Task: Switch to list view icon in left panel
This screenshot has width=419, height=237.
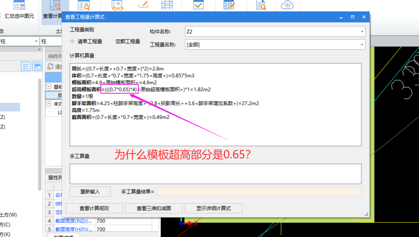Action: tap(26, 66)
